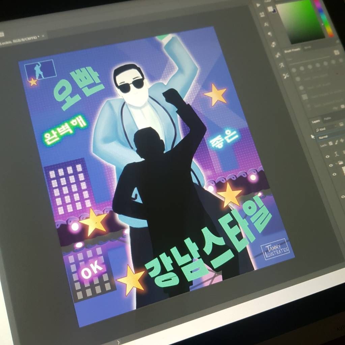Open the Brush settings dock icon
The image size is (345, 345).
tap(278, 55)
